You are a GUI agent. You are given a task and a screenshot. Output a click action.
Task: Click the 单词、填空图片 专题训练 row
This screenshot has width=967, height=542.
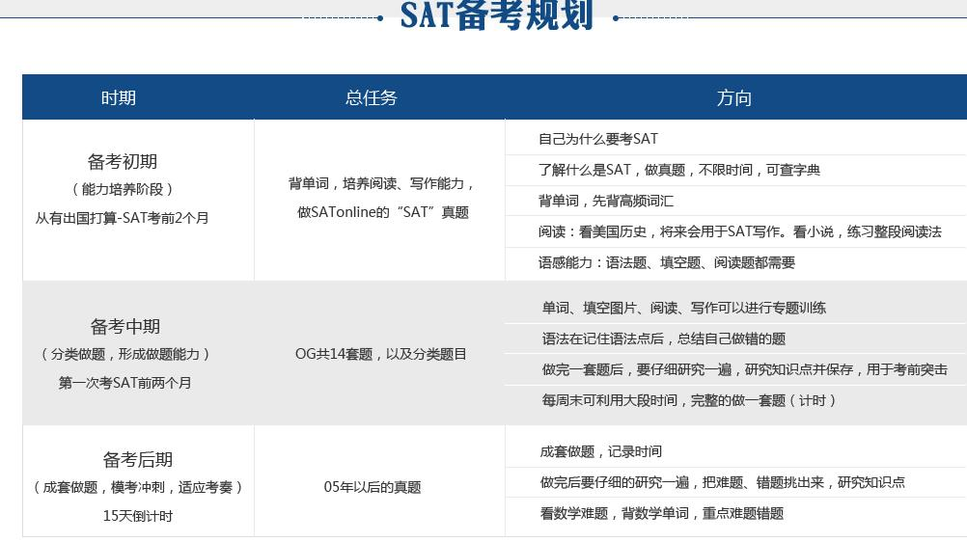683,308
